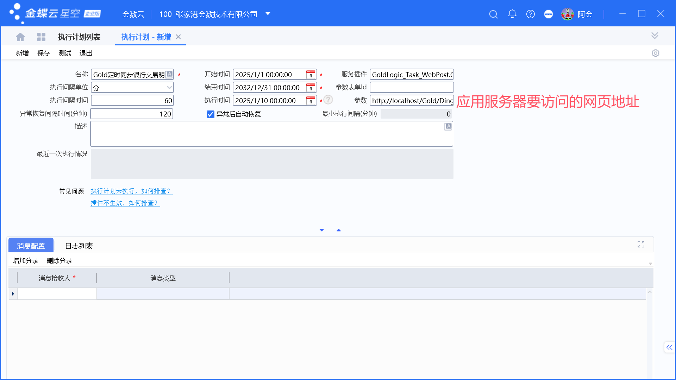This screenshot has height=380, width=676.
Task: Select the 执行计划 - 新增 tab
Action: [146, 37]
